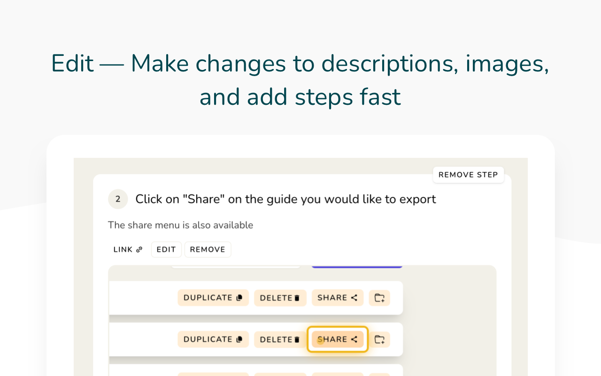Select REMOVE next to EDIT
Image resolution: width=601 pixels, height=376 pixels.
click(x=208, y=249)
